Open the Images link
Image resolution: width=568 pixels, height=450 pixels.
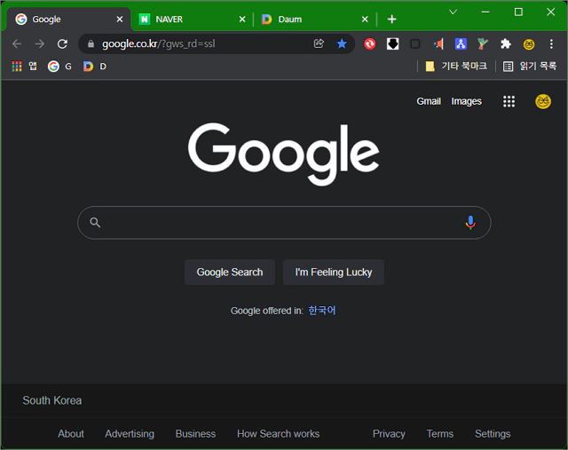(466, 101)
